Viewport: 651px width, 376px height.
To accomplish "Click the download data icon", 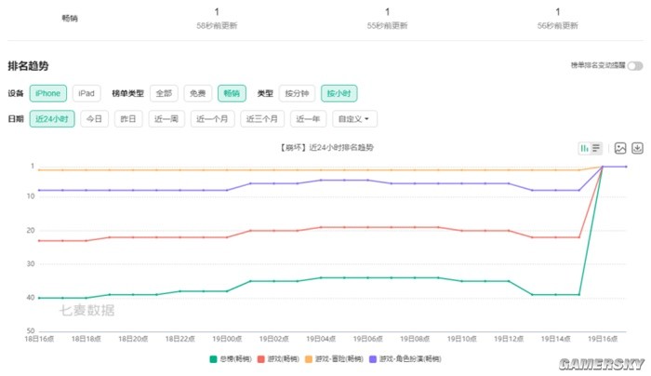I will point(639,148).
